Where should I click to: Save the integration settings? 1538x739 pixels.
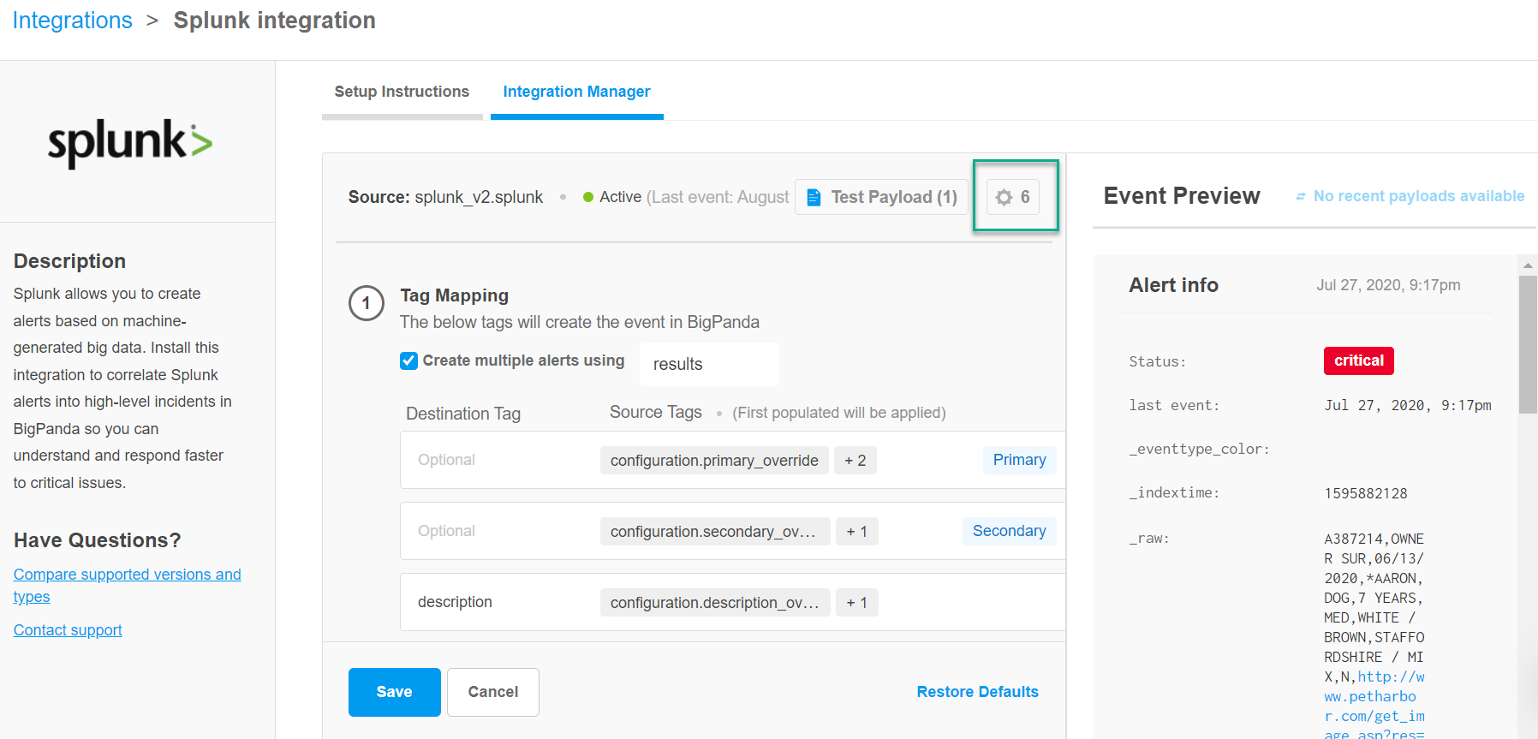(x=394, y=692)
